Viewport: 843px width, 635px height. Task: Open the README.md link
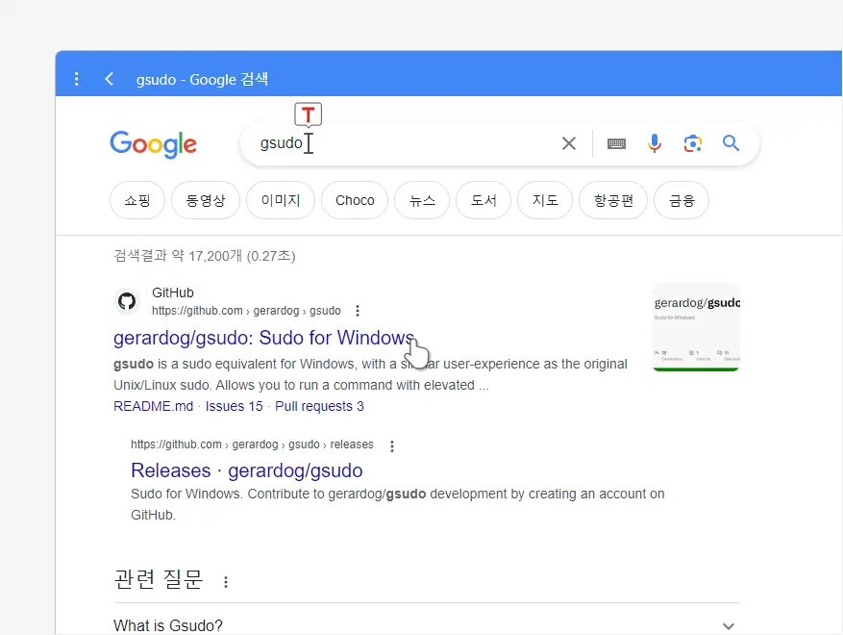[x=153, y=405]
